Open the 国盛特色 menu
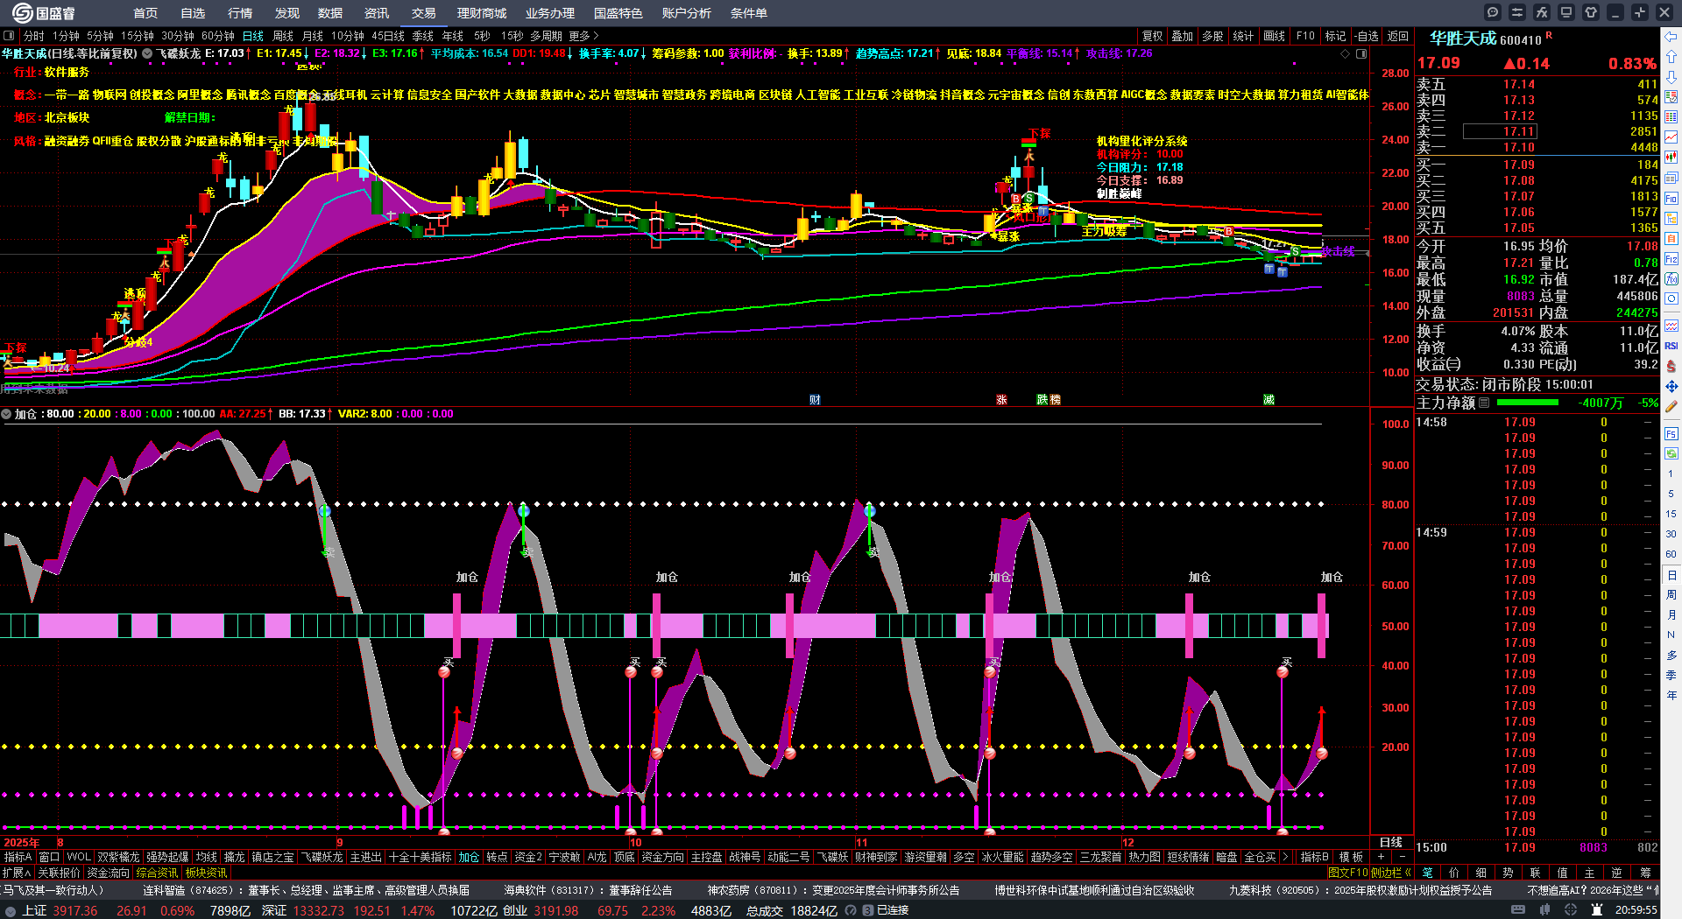The image size is (1682, 919). (618, 13)
